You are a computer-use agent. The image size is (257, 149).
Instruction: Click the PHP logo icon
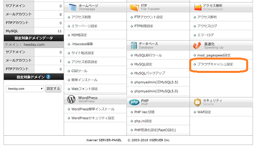click(x=134, y=102)
